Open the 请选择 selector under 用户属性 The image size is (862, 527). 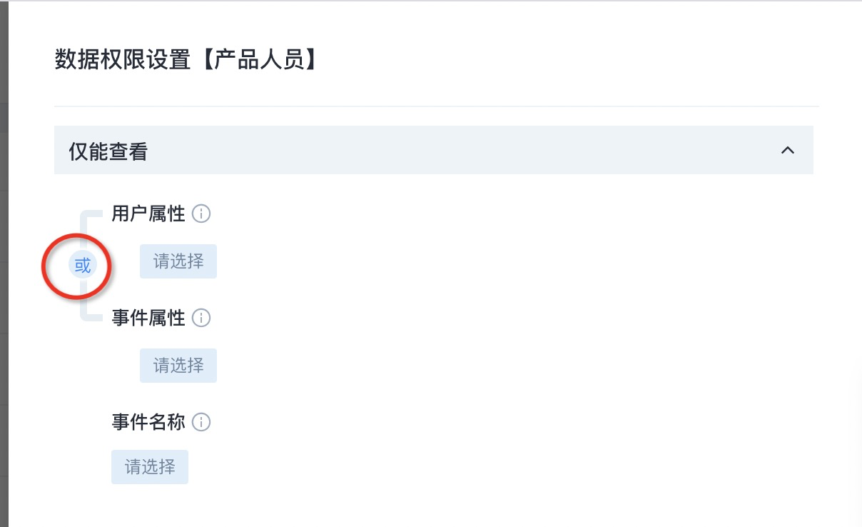pyautogui.click(x=178, y=261)
